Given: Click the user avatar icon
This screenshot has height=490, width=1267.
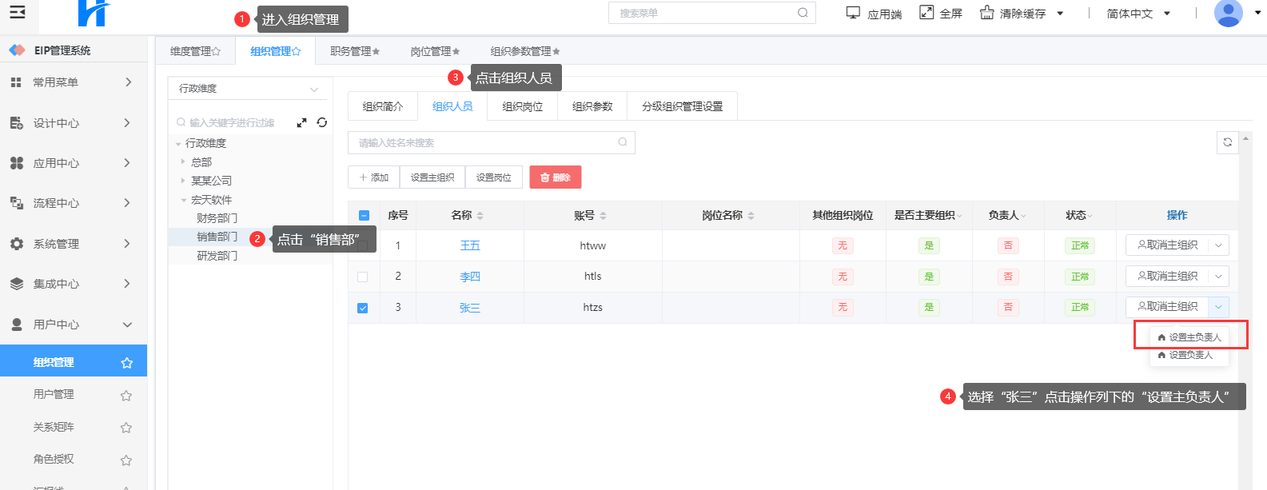Looking at the screenshot, I should [1228, 14].
